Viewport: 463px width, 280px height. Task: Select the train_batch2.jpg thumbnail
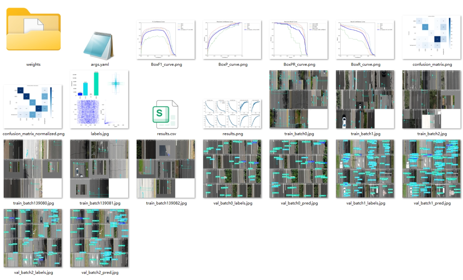click(x=432, y=99)
